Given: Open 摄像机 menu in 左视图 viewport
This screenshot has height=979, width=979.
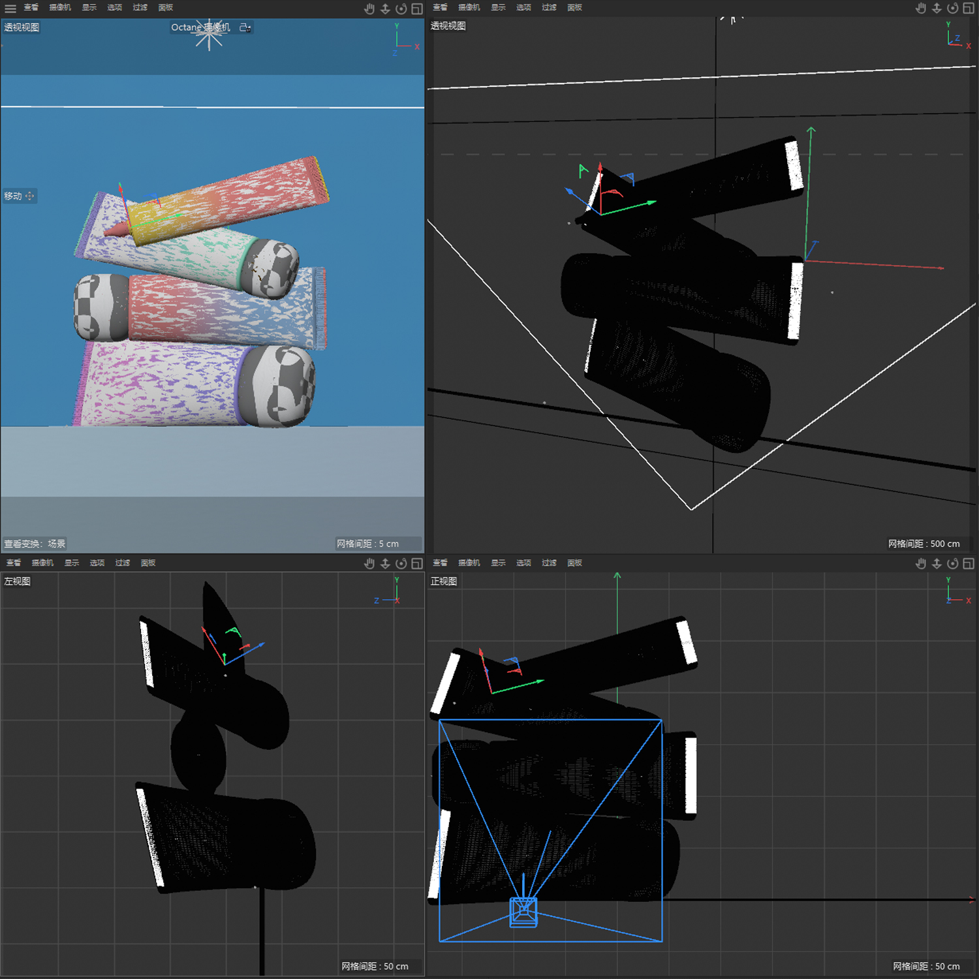Looking at the screenshot, I should (42, 563).
